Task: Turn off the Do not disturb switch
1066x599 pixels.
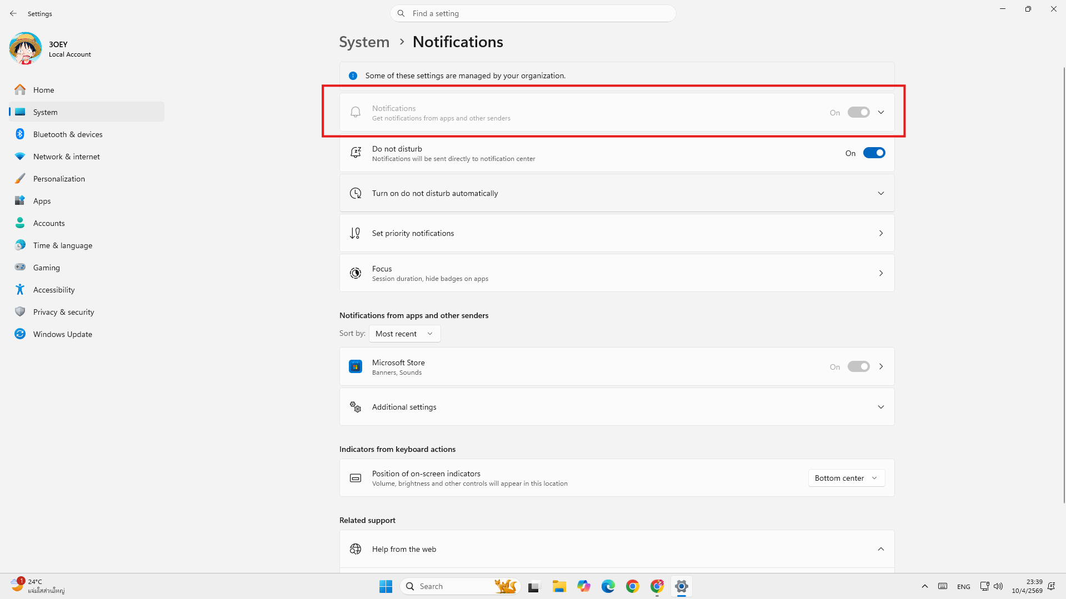Action: coord(874,153)
